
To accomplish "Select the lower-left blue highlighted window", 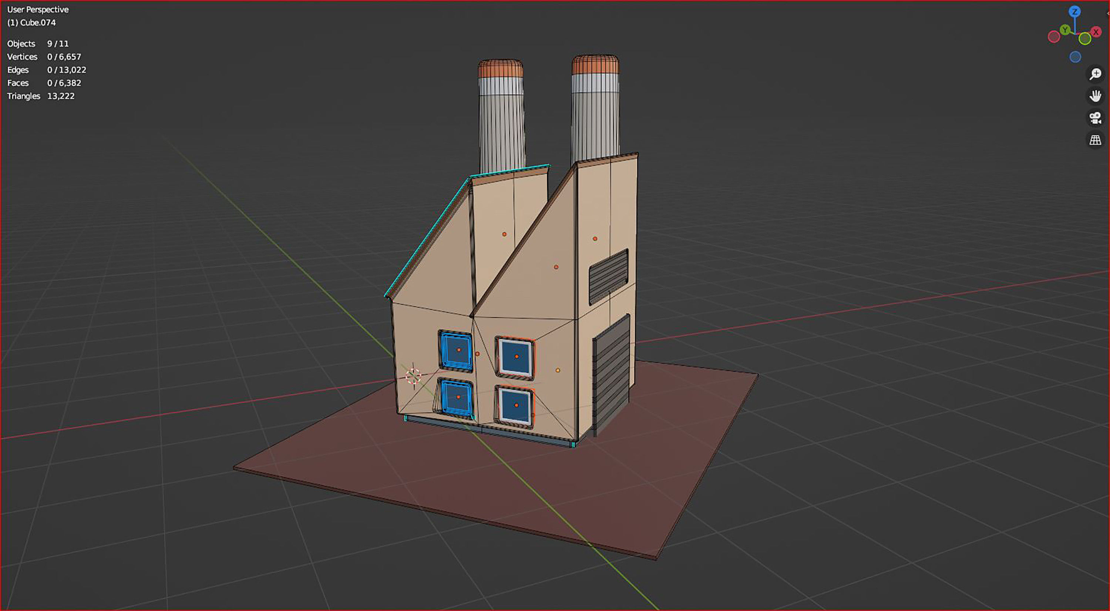I will click(x=456, y=398).
